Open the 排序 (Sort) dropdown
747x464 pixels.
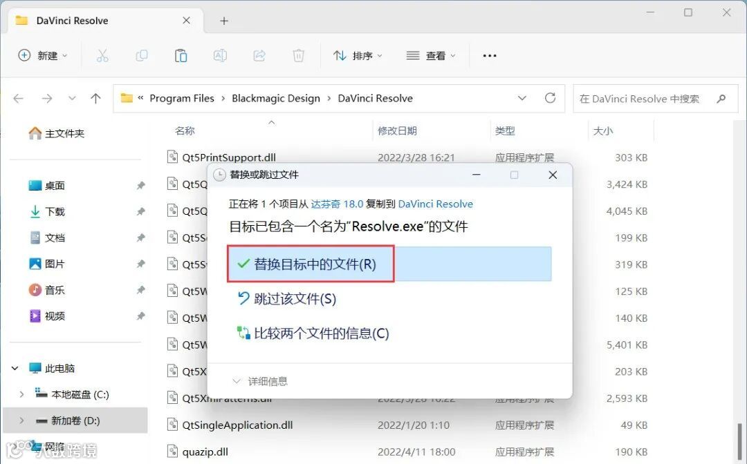click(x=358, y=56)
